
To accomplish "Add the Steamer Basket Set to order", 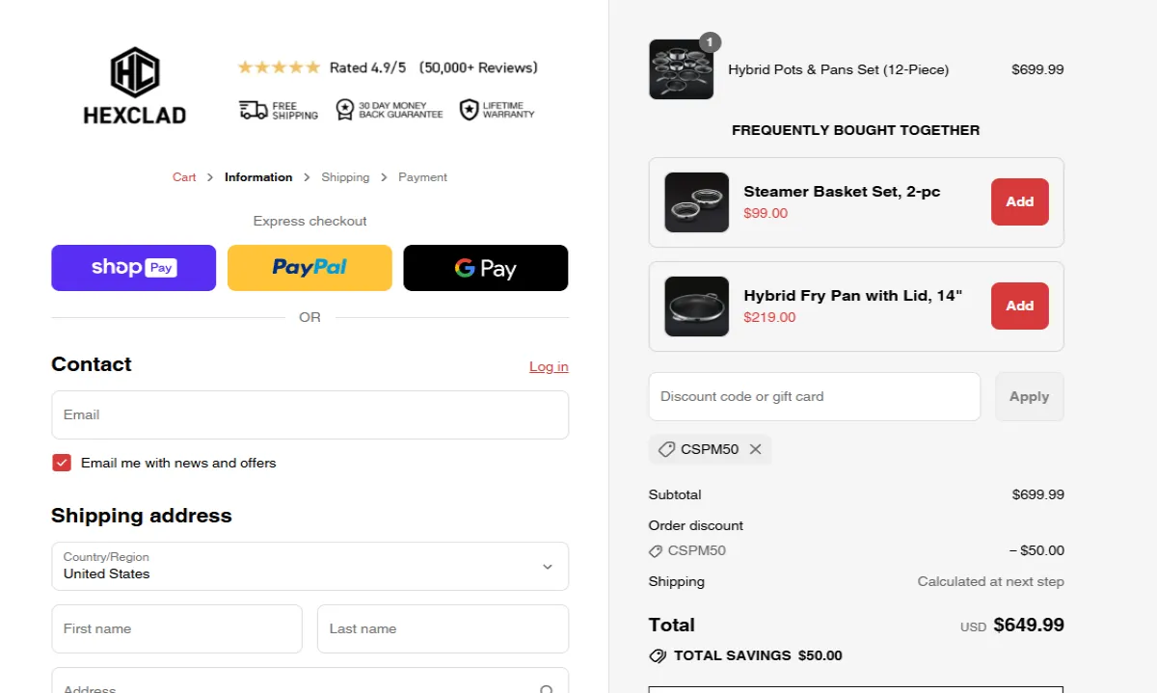I will pos(1019,202).
